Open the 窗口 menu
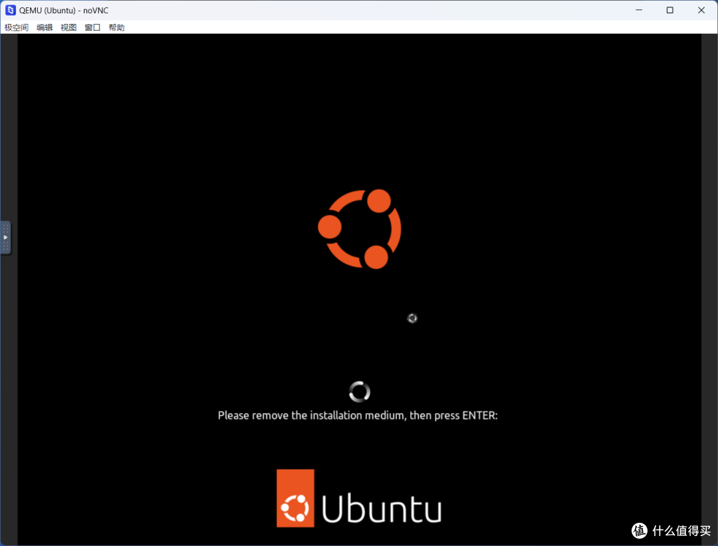 point(92,27)
